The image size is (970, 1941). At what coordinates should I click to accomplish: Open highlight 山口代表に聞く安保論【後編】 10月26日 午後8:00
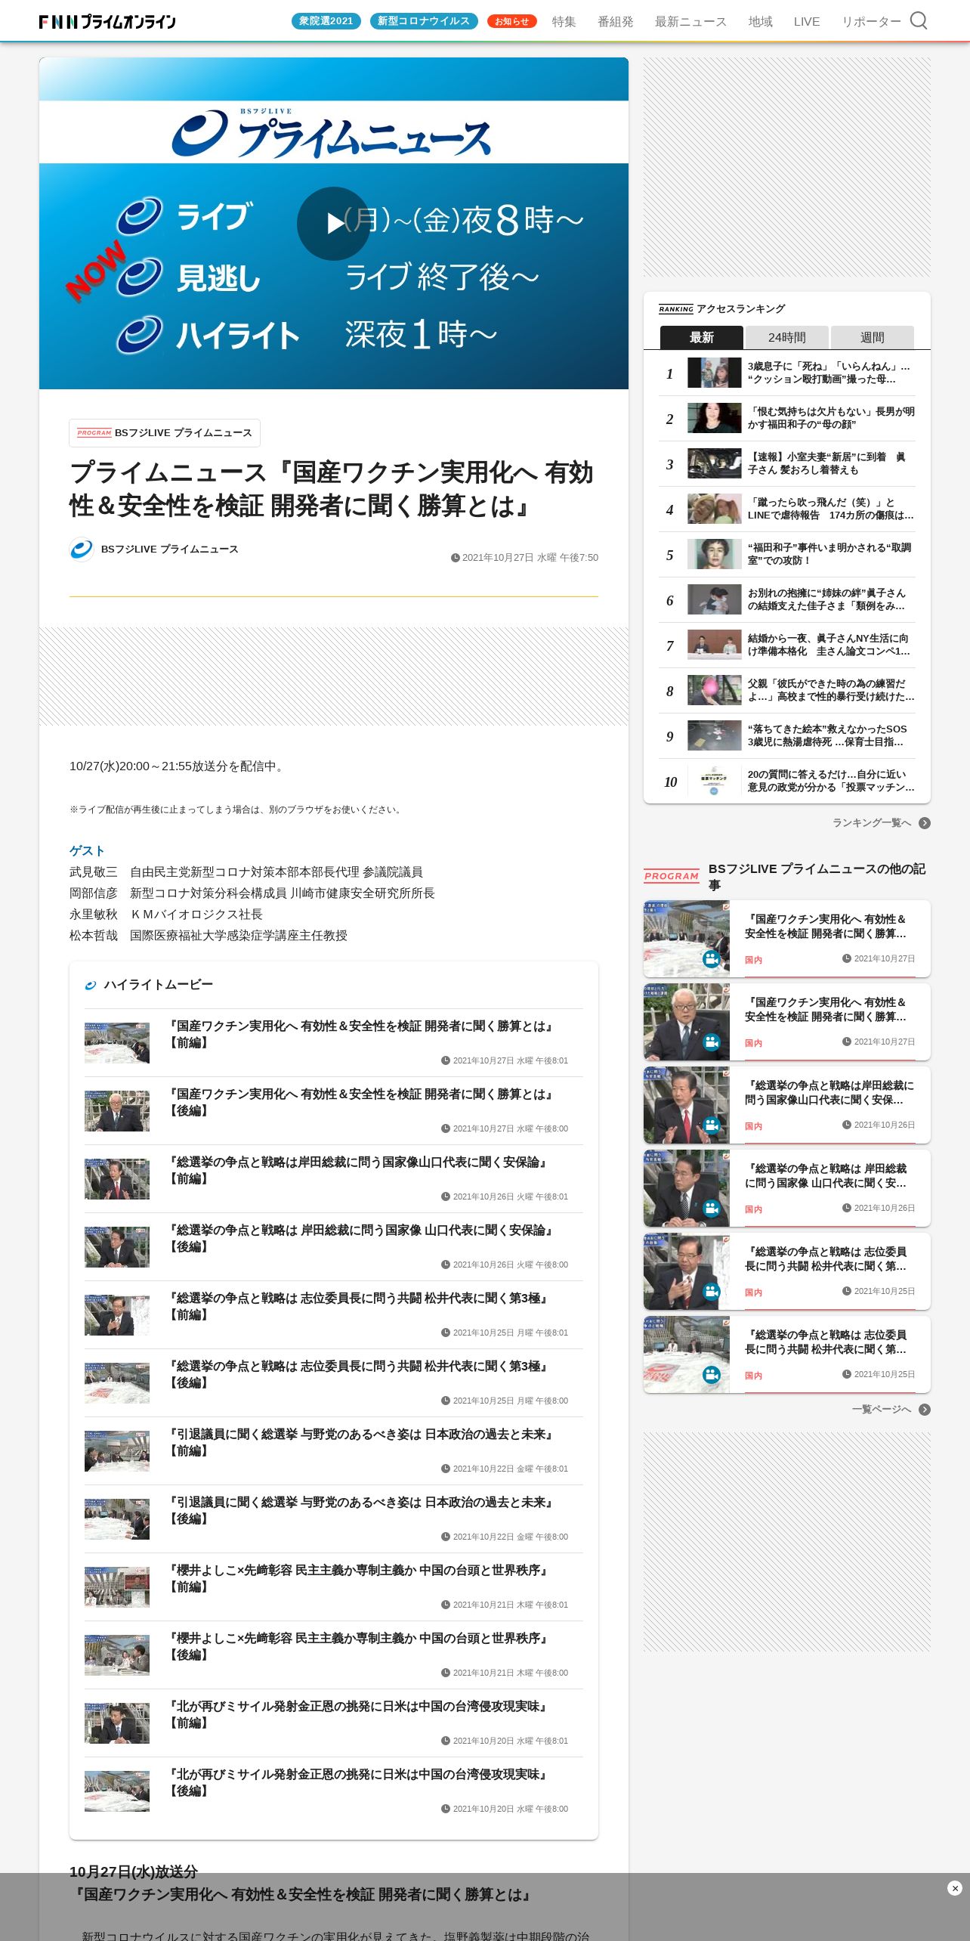click(x=333, y=1247)
